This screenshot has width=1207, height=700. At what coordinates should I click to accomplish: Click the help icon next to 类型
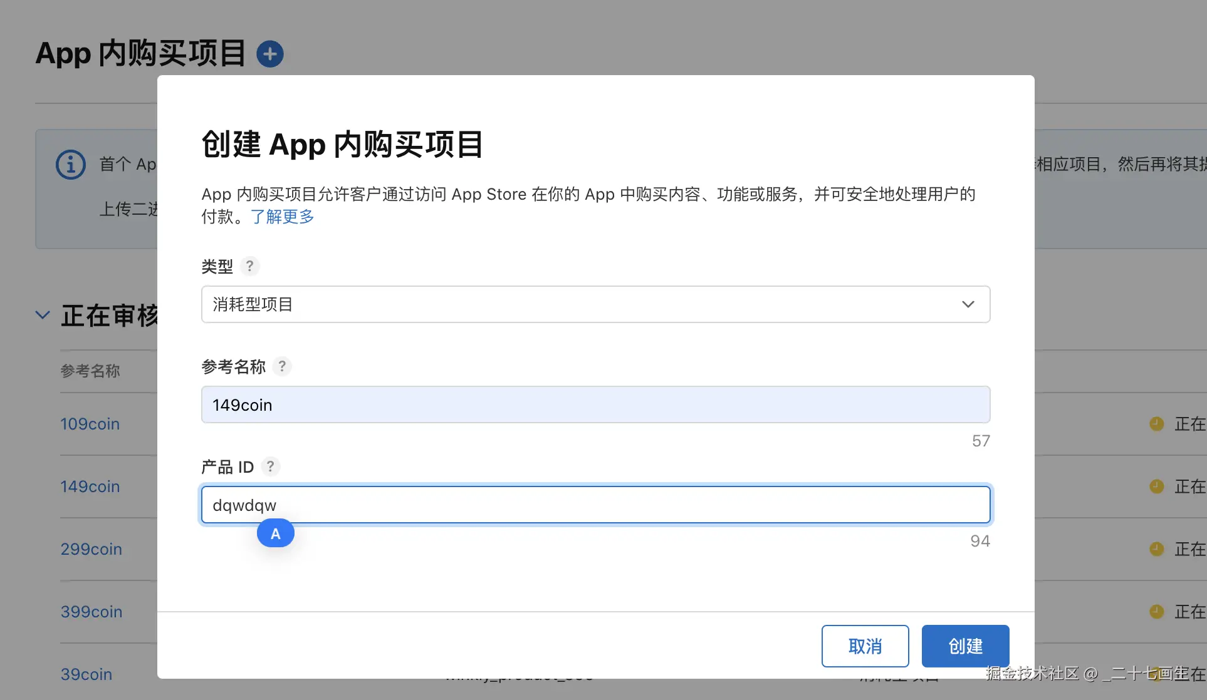click(x=249, y=266)
